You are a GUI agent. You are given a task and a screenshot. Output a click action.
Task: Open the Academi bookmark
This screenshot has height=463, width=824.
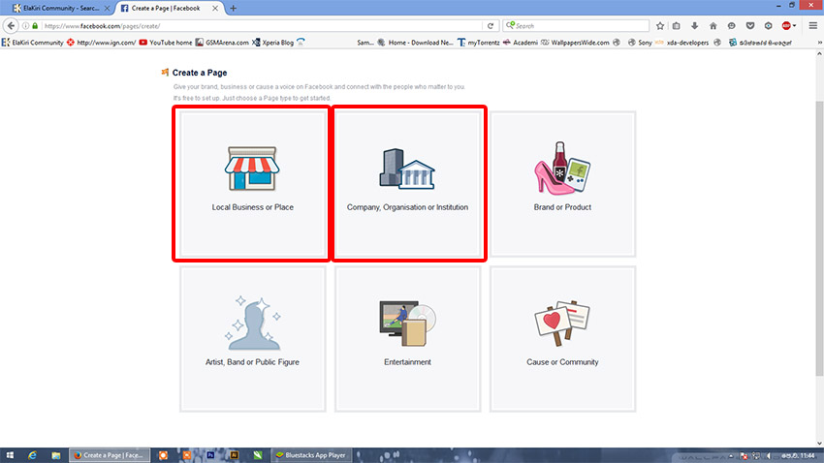pyautogui.click(x=521, y=43)
